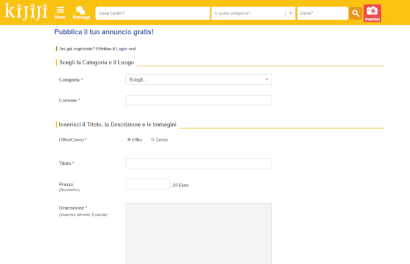
Task: Click the 'Offro/Cerco' label
Action: (x=71, y=140)
